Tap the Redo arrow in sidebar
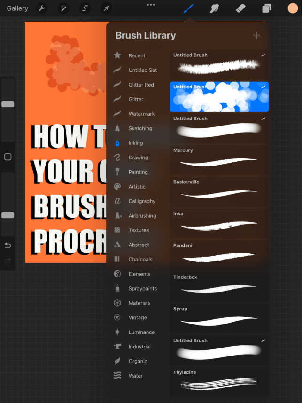The width and height of the screenshot is (302, 403). [x=8, y=261]
